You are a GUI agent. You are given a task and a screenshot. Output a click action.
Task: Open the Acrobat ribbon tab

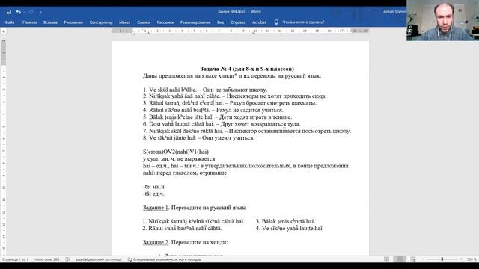(x=259, y=22)
